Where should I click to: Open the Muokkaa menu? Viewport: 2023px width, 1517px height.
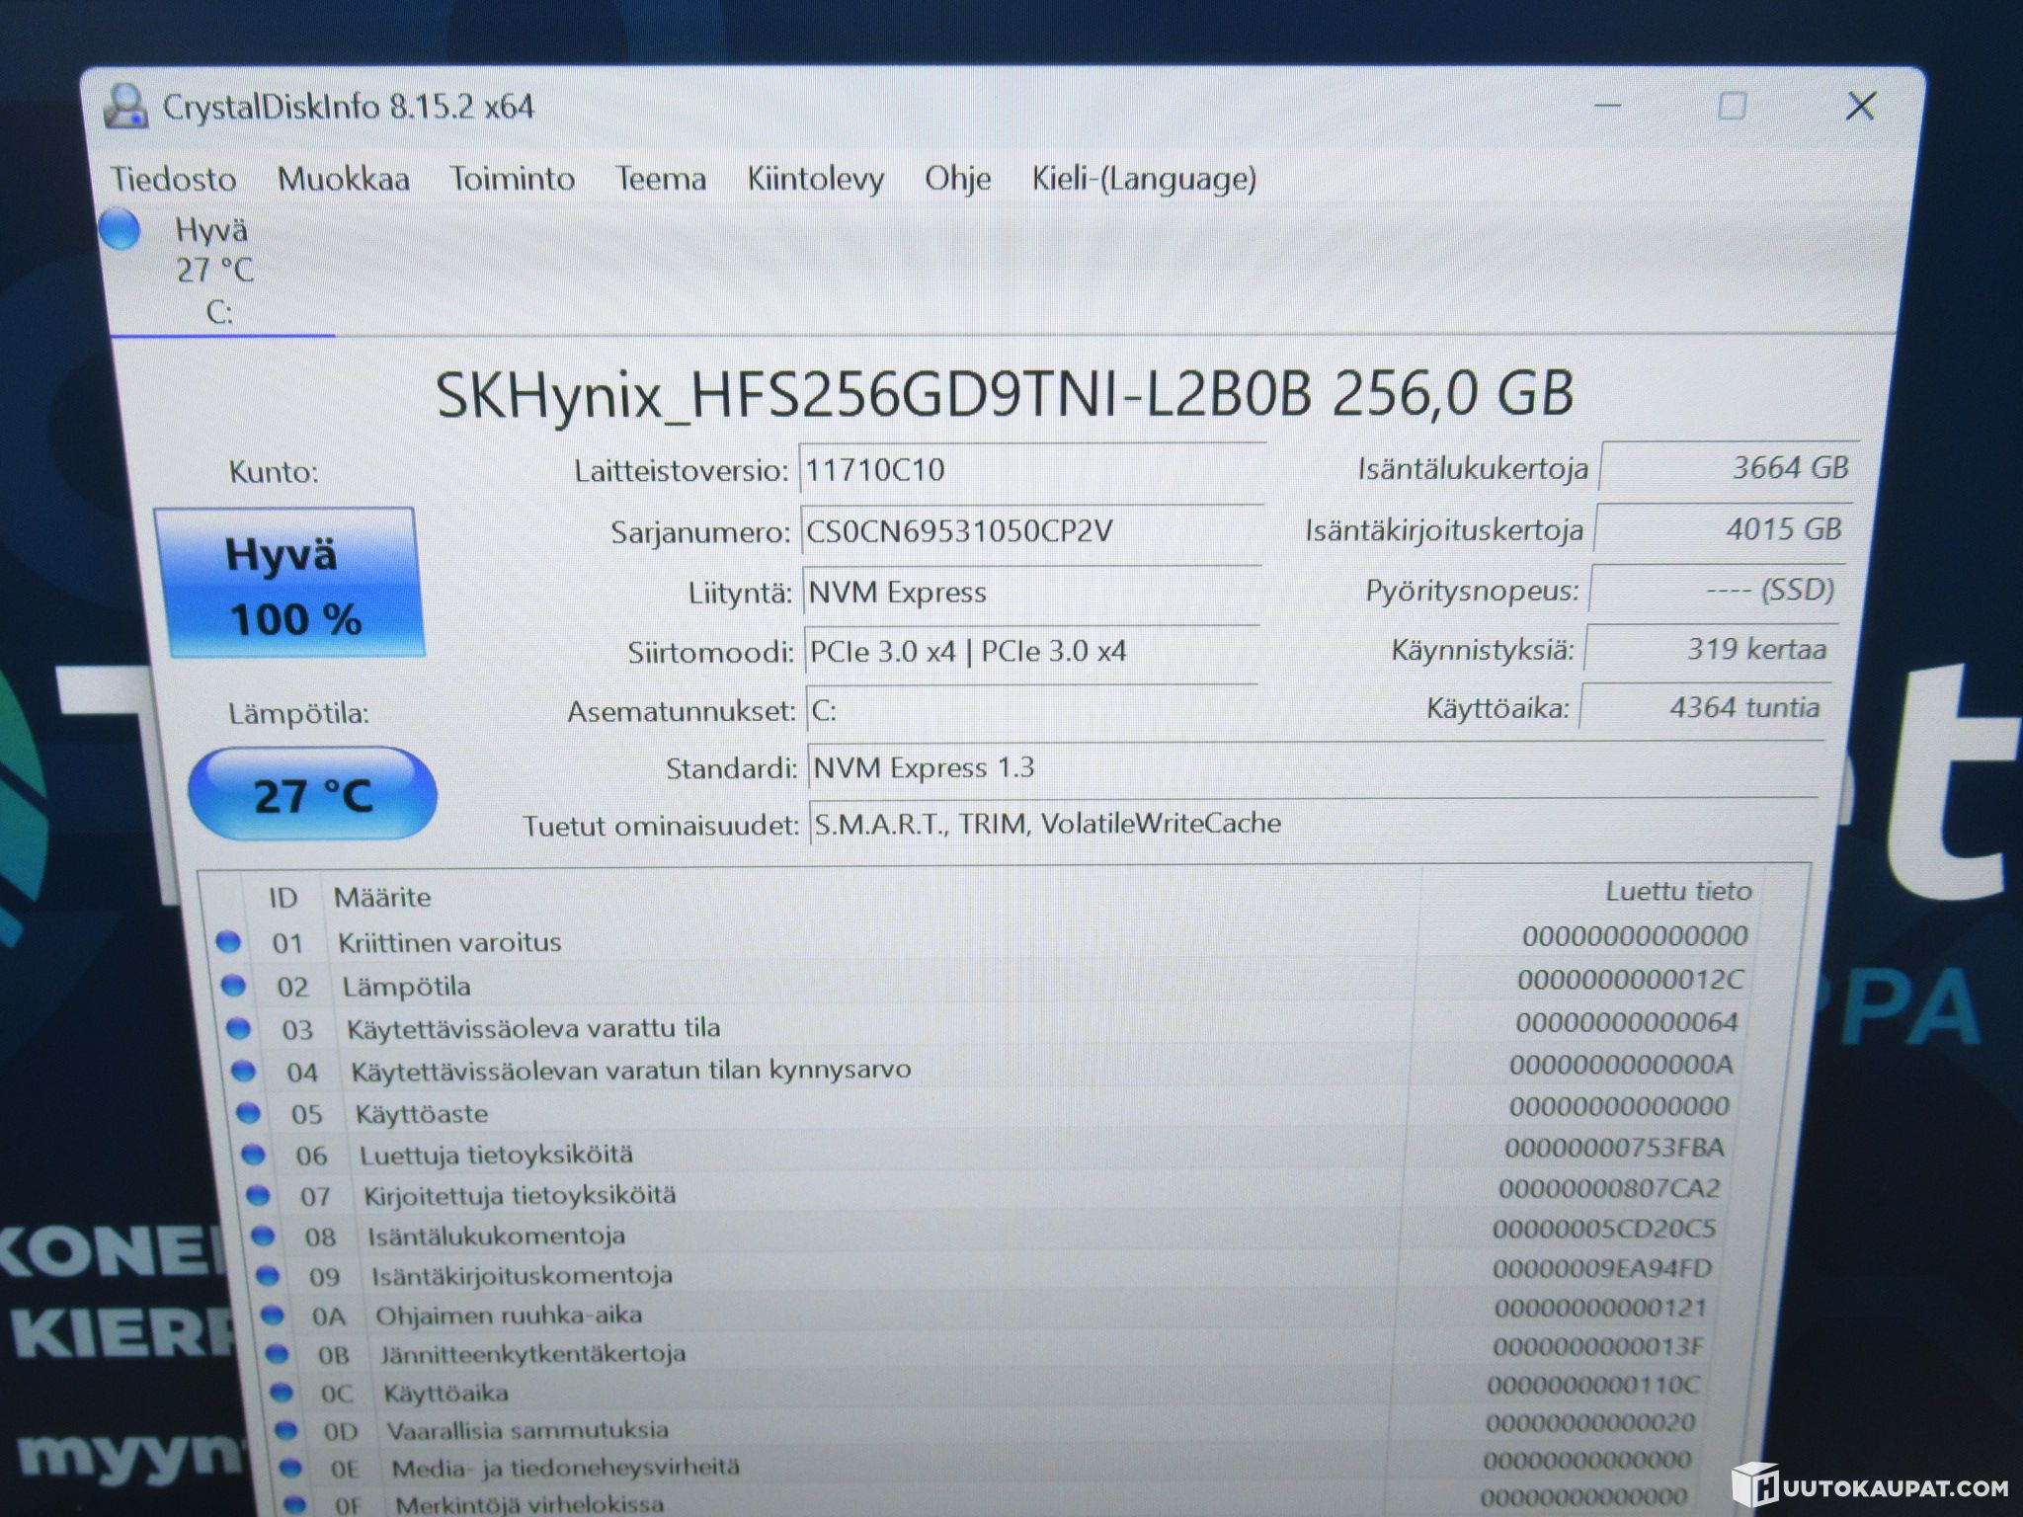tap(343, 179)
